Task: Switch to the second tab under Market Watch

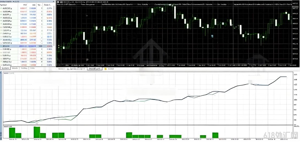Action: [15, 68]
